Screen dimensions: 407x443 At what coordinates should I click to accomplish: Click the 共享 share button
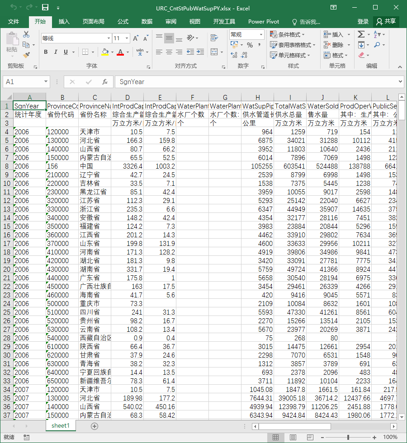[386, 22]
